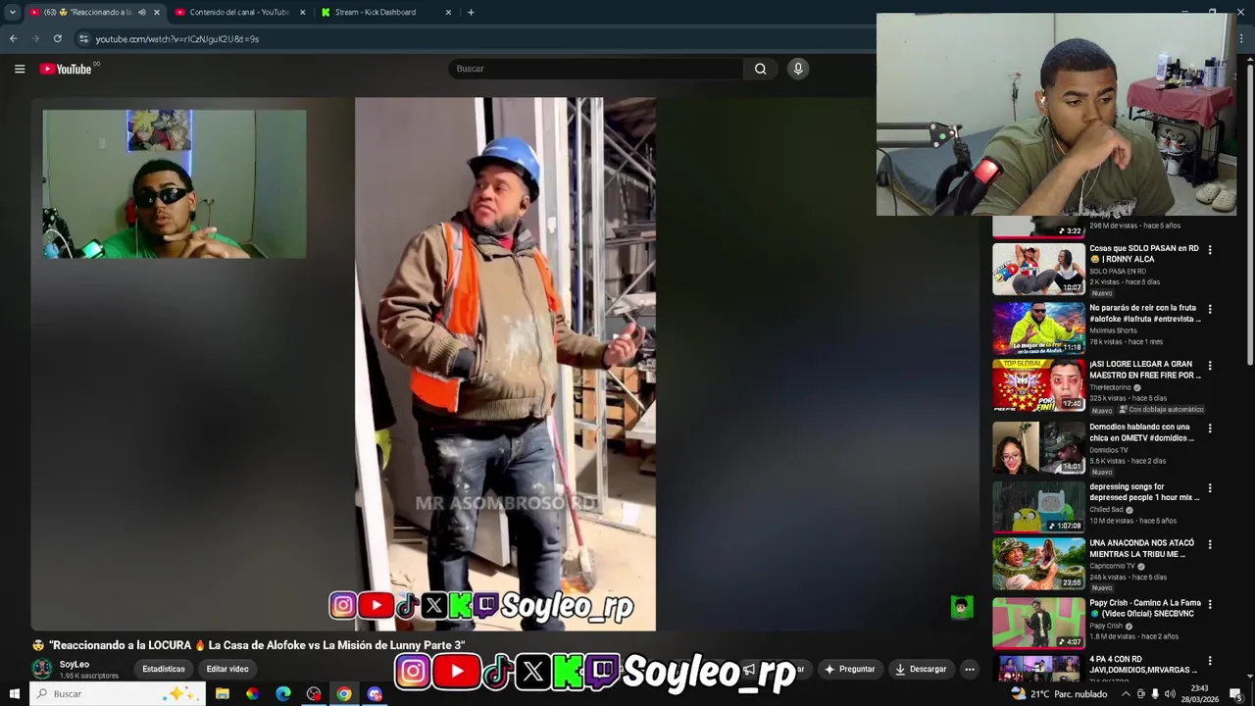This screenshot has width=1255, height=706.
Task: Reload the page
Action: [58, 38]
